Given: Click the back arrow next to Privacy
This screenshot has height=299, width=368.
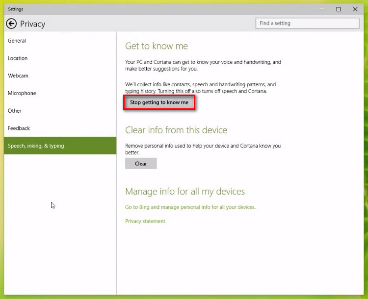Looking at the screenshot, I should coord(11,24).
